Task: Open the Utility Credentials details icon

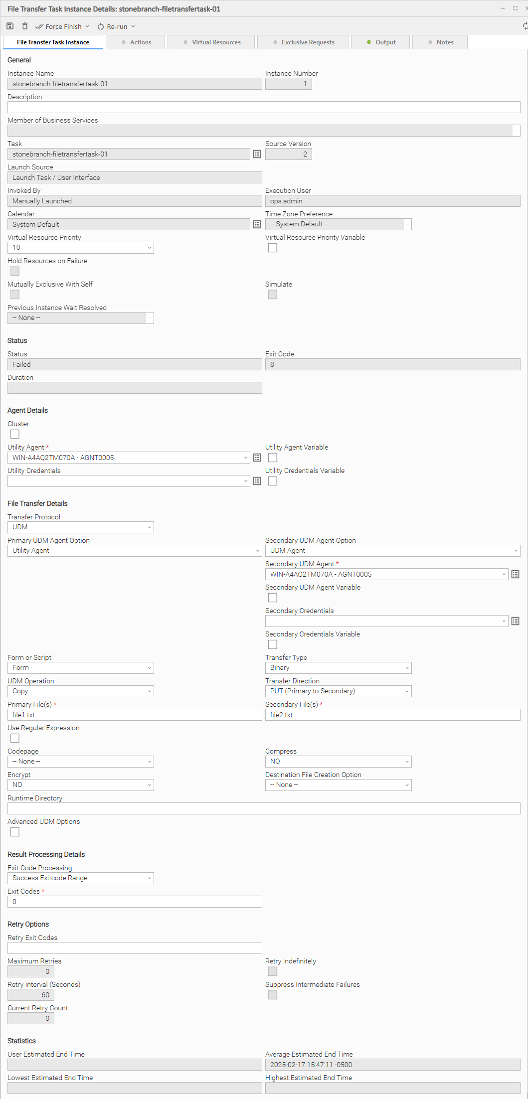Action: [x=257, y=481]
